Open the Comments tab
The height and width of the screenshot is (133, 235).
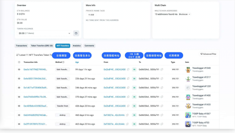(89, 46)
